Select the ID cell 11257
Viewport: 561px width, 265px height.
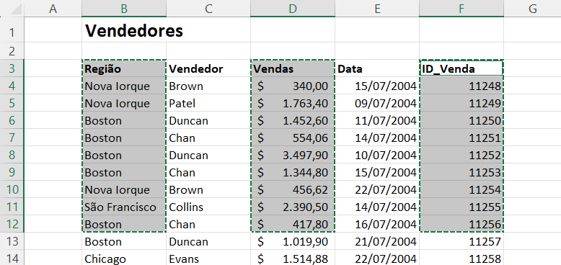click(x=461, y=242)
